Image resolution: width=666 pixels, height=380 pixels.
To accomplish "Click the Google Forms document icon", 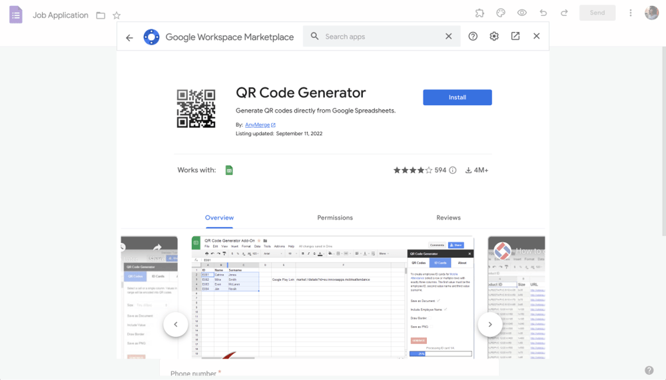I will 16,15.
